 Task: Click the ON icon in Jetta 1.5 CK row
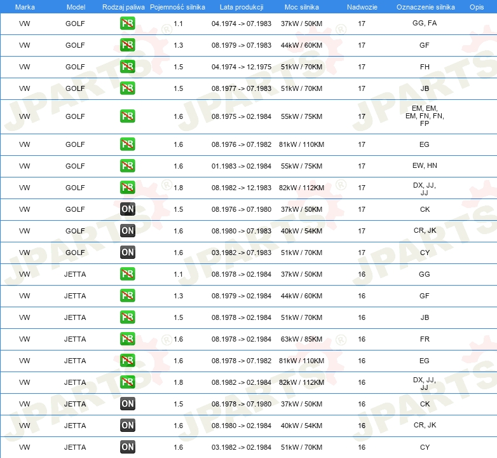[127, 404]
